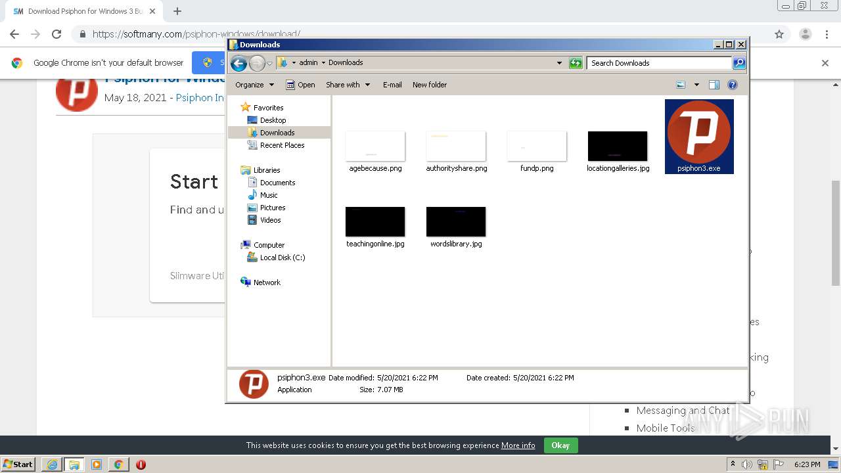Click the Downloads segment in the address bar

coord(346,63)
